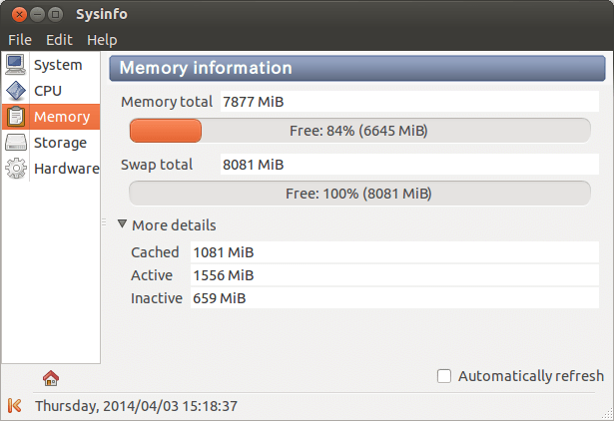Viewport: 614px width, 421px height.
Task: Click the Swap total value field
Action: [x=409, y=164]
